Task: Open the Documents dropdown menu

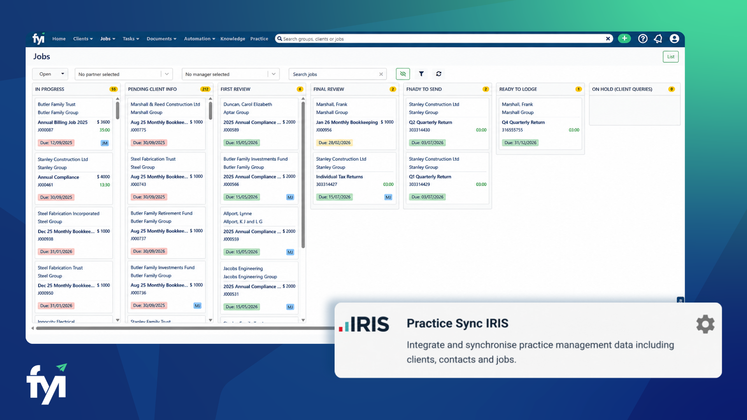Action: (161, 38)
